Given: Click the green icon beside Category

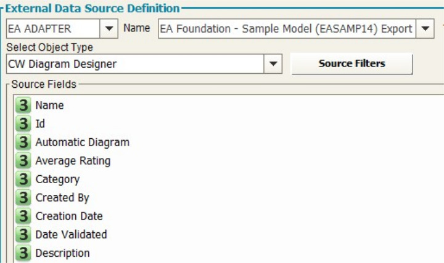Looking at the screenshot, I should point(24,179).
